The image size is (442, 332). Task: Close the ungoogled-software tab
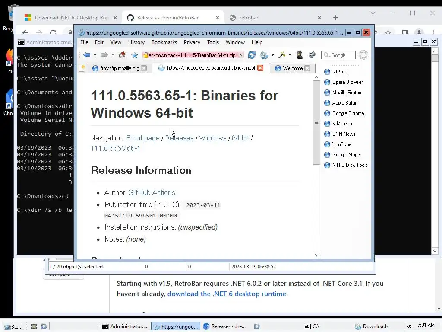(260, 68)
